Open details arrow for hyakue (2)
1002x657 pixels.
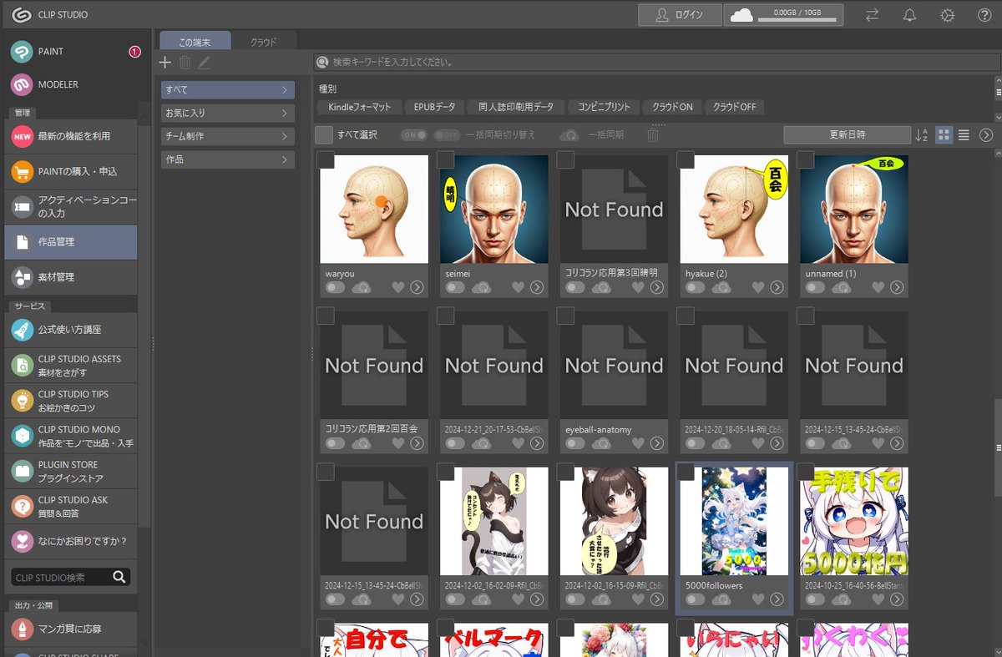click(777, 287)
